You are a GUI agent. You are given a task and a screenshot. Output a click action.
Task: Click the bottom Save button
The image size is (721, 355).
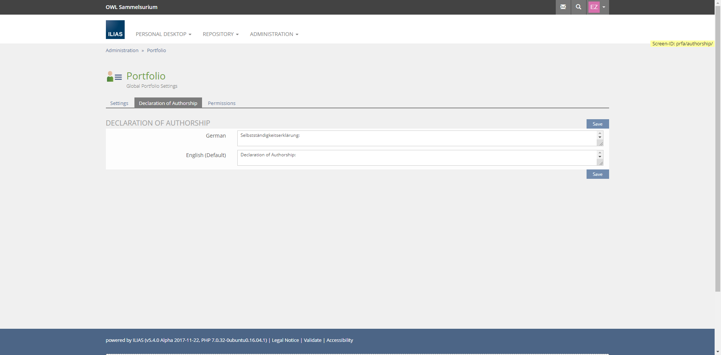coord(597,174)
